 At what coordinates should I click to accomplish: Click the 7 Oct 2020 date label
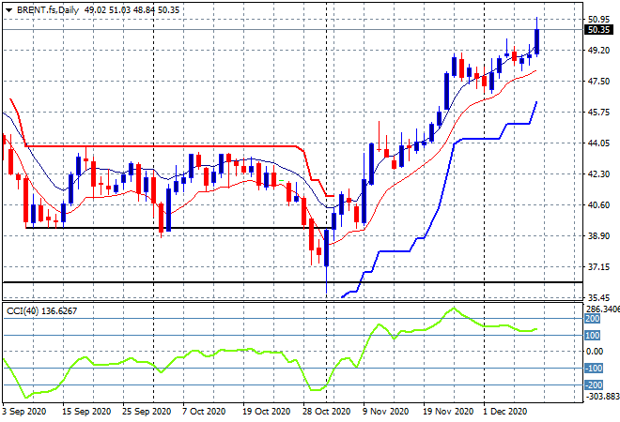(x=204, y=412)
